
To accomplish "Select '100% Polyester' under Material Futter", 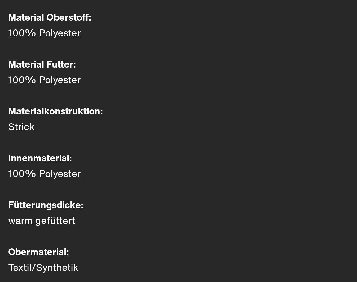I will [x=45, y=80].
